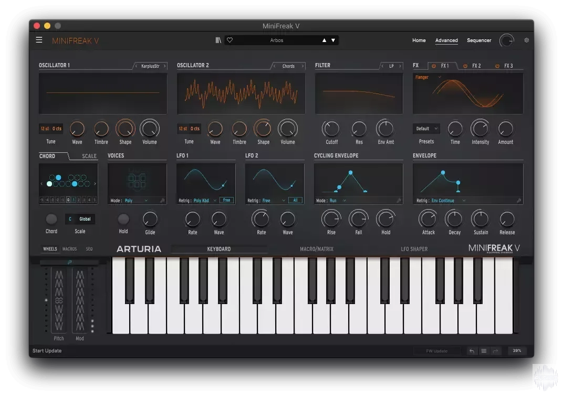563x396 pixels.
Task: Click Start Update in status bar
Action: click(47, 351)
